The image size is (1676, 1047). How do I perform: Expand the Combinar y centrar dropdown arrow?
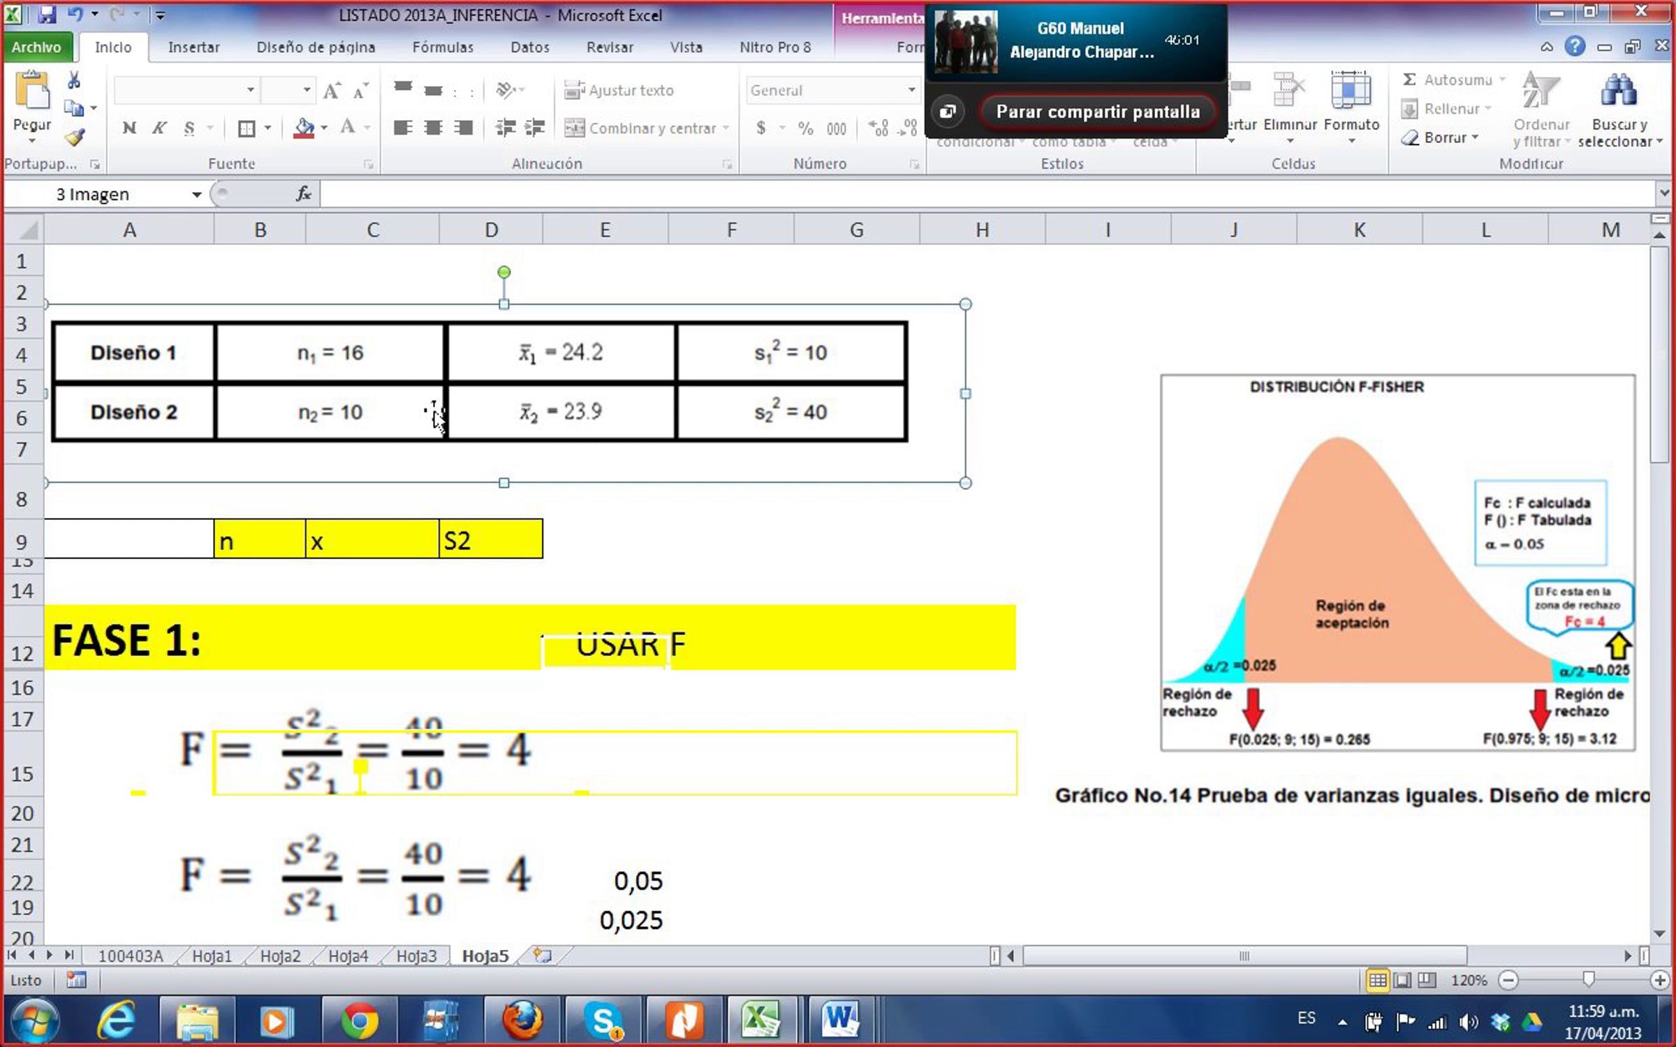coord(726,128)
